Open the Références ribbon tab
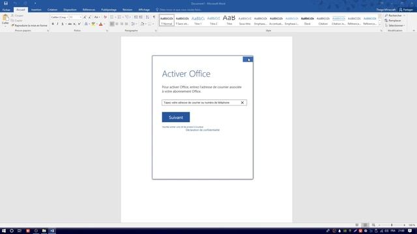 point(89,10)
